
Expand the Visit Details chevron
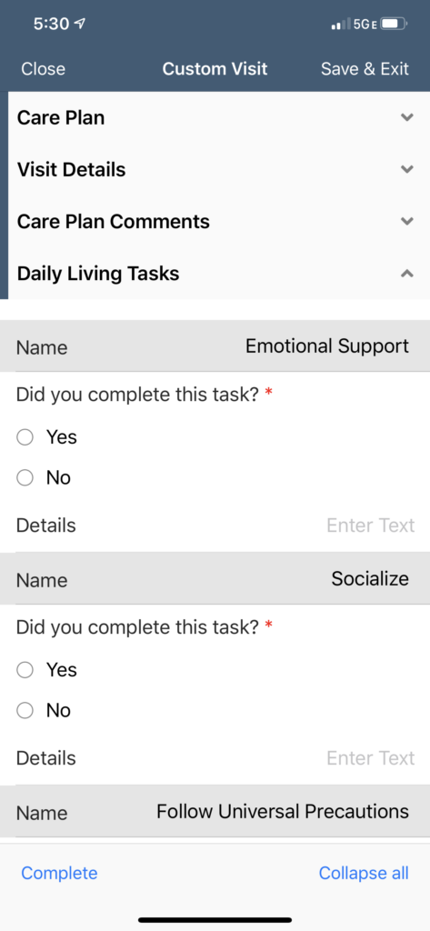pyautogui.click(x=407, y=170)
